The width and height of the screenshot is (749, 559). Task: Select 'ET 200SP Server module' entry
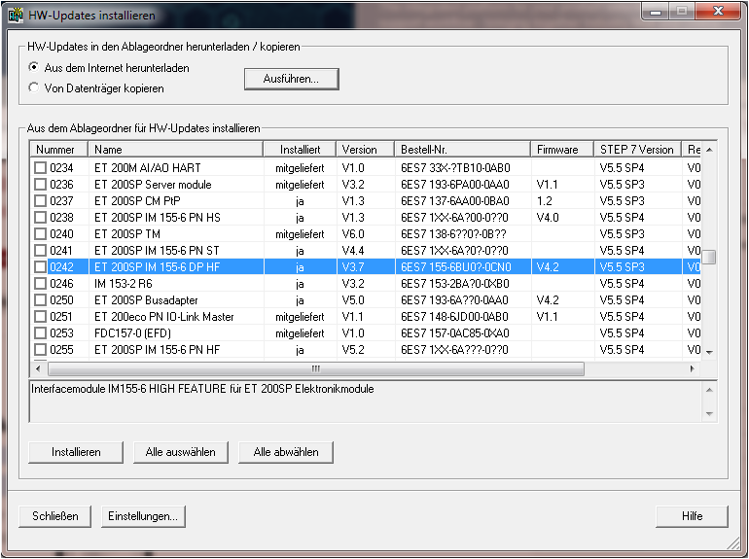[x=153, y=185]
